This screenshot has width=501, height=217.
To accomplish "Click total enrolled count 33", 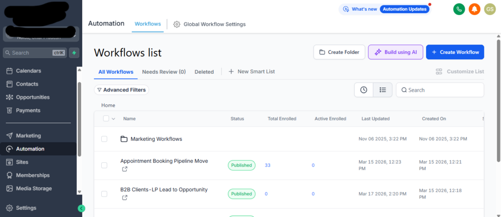I will click(268, 165).
